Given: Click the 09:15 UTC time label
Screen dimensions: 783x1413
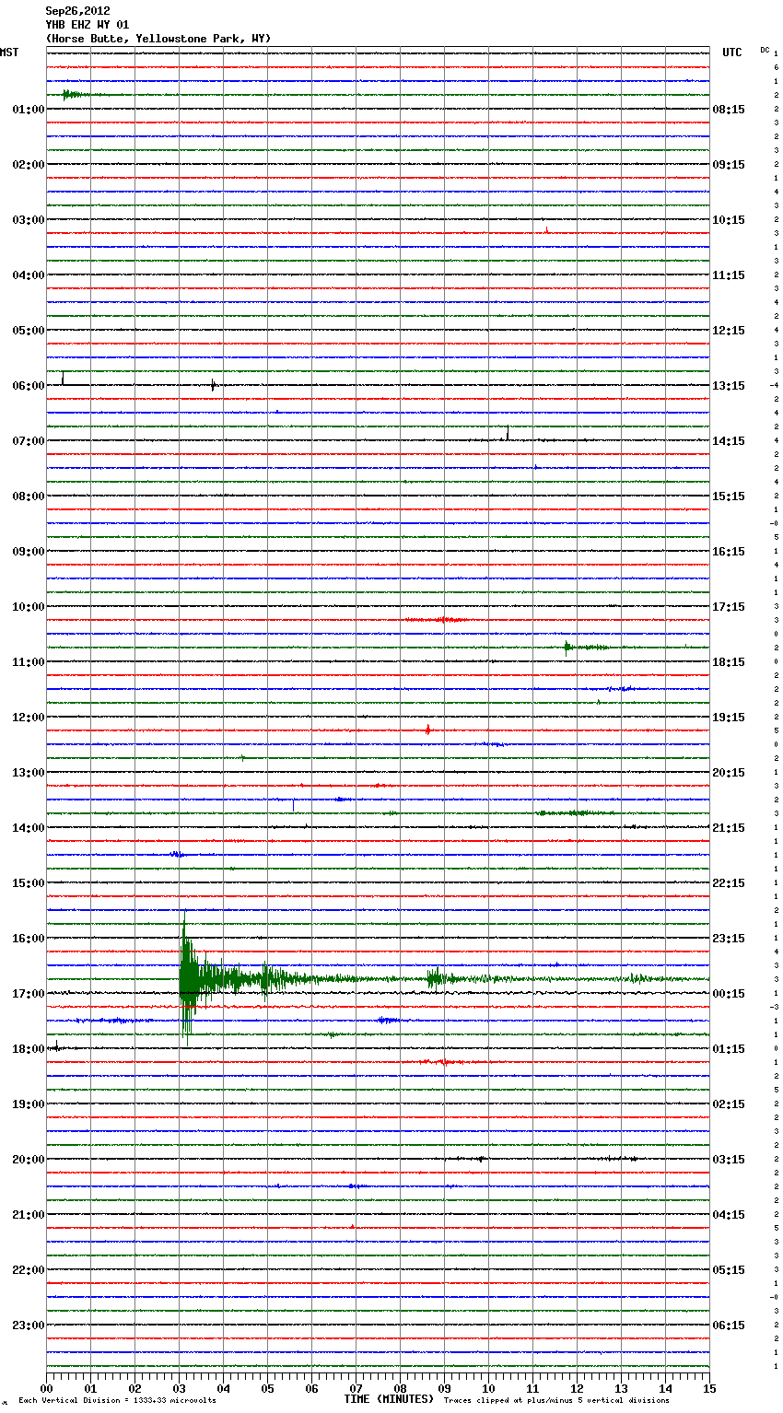Looking at the screenshot, I should 729,165.
